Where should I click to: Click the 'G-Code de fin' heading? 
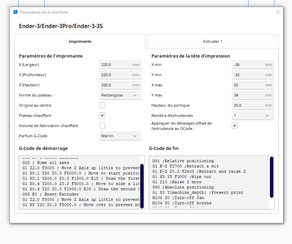(x=164, y=148)
